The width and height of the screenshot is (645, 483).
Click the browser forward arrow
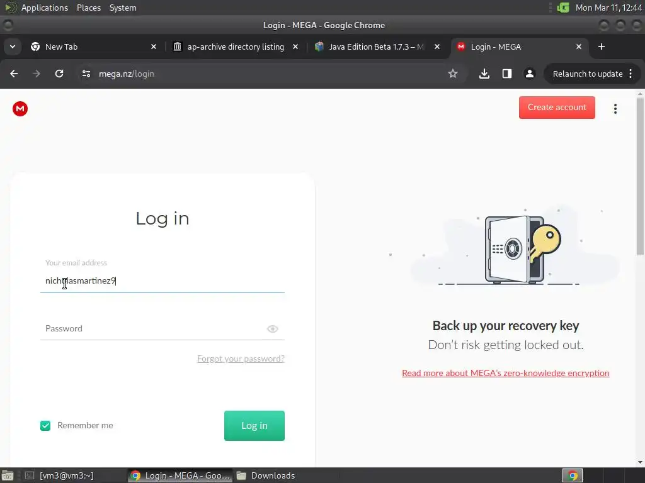coord(36,74)
